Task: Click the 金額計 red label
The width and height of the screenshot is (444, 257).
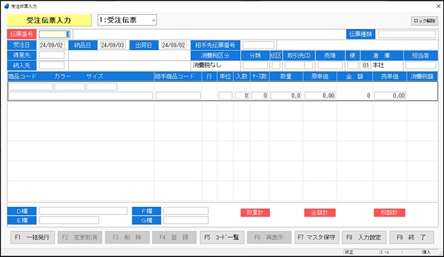Action: (320, 213)
